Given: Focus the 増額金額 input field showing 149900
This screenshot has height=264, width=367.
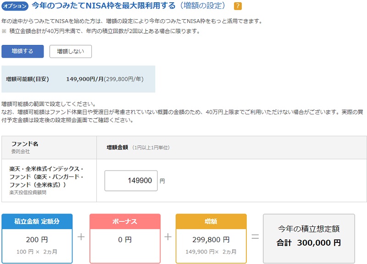Looking at the screenshot, I should [131, 181].
